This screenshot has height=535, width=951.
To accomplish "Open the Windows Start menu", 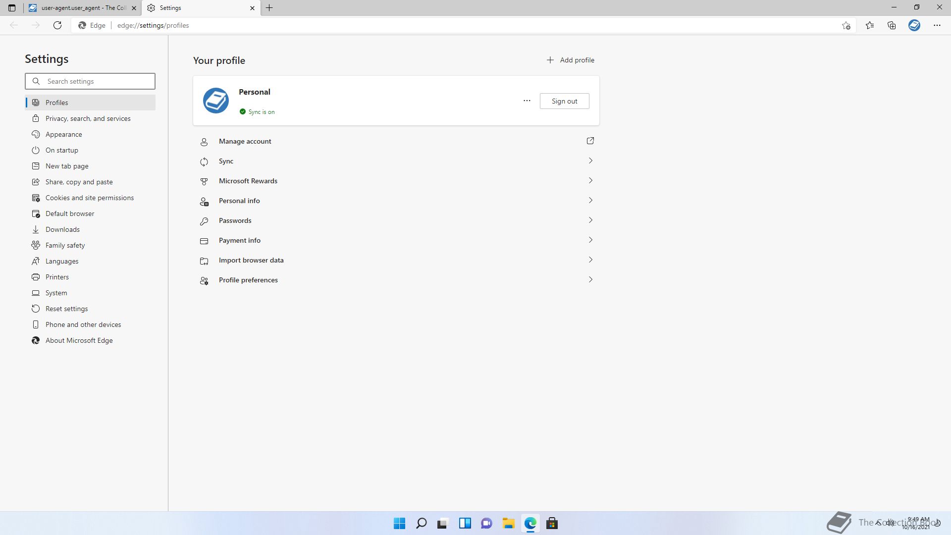I will pos(399,523).
